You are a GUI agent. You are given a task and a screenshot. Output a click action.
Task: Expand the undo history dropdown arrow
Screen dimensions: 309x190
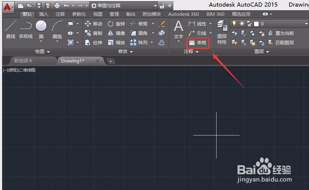click(73, 6)
